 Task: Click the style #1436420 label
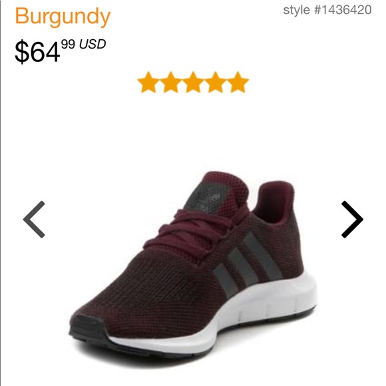point(327,10)
